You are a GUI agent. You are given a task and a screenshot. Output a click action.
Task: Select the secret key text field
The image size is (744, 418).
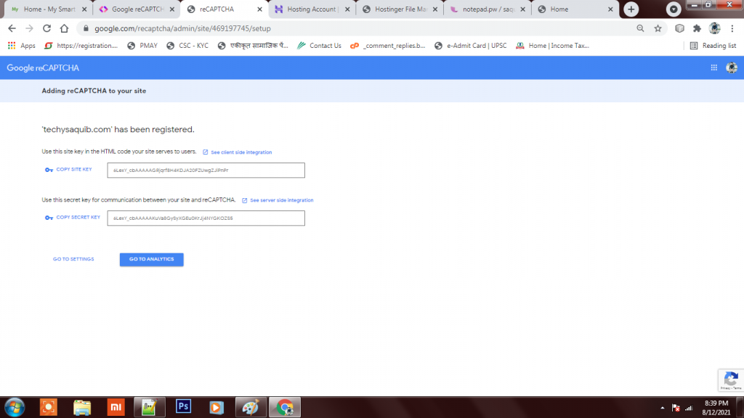point(206,218)
